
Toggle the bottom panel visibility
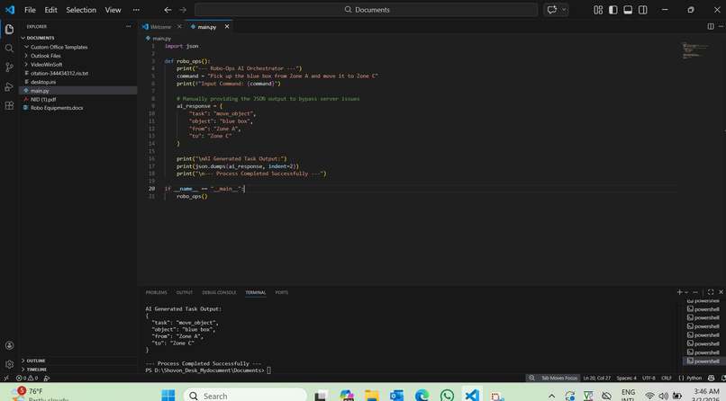628,10
